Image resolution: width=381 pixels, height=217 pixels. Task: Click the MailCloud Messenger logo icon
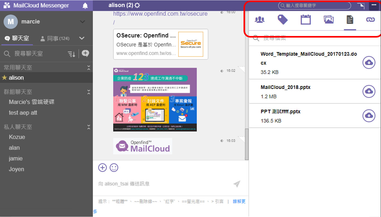(x=7, y=6)
